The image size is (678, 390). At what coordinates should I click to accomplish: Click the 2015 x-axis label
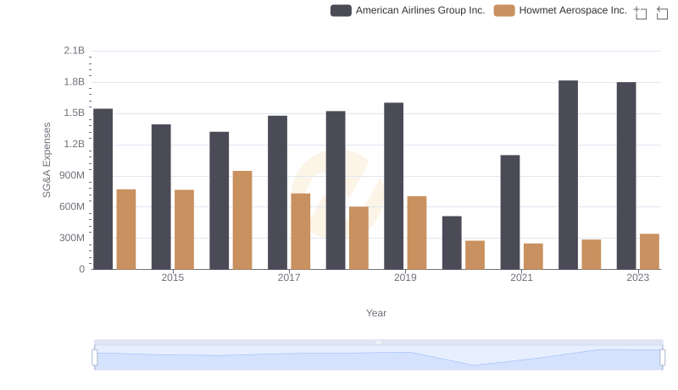[x=173, y=277]
